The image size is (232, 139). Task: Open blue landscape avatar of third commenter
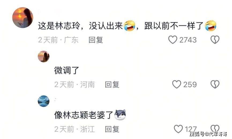coord(43,101)
